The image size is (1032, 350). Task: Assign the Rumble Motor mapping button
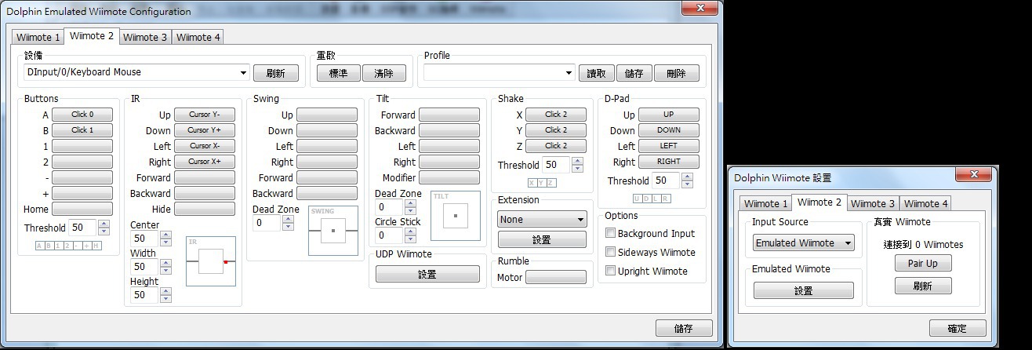556,278
